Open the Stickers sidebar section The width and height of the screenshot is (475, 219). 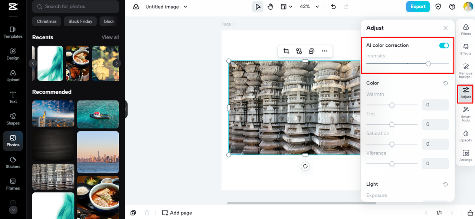click(13, 162)
